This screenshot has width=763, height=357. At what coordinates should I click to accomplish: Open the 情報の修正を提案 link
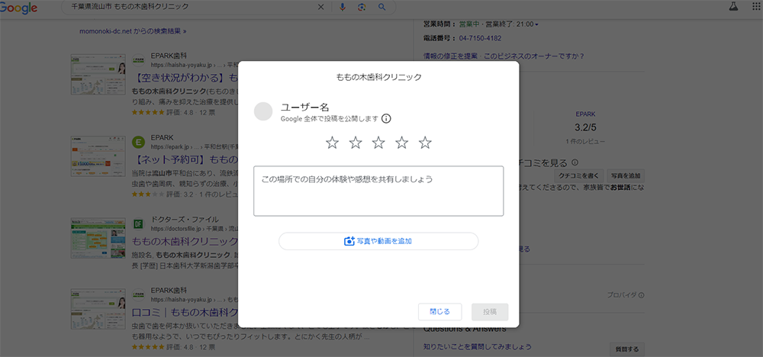tap(457, 56)
